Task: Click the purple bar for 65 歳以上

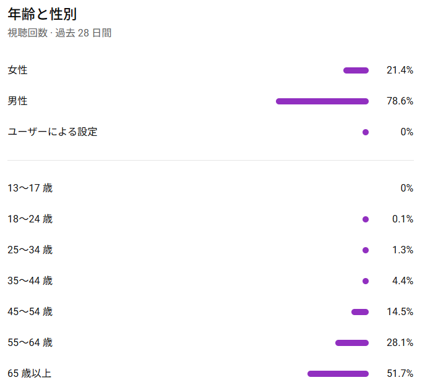Action: (x=338, y=374)
